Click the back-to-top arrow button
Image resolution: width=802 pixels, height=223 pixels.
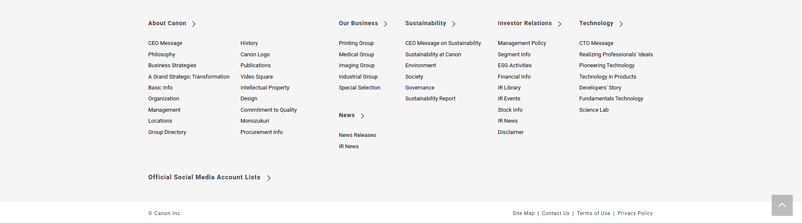tap(782, 205)
